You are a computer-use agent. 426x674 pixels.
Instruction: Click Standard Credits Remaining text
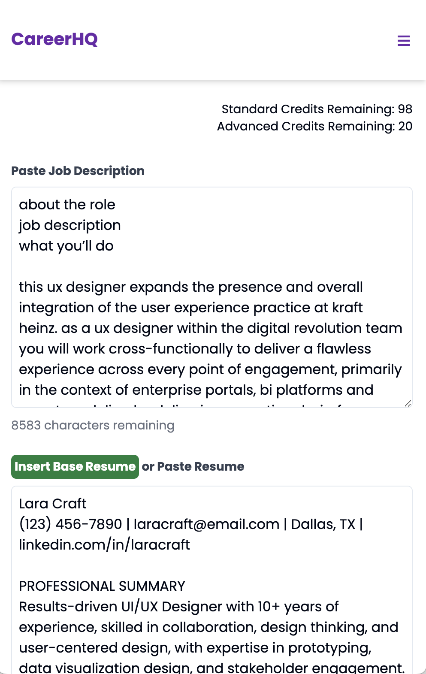(317, 109)
